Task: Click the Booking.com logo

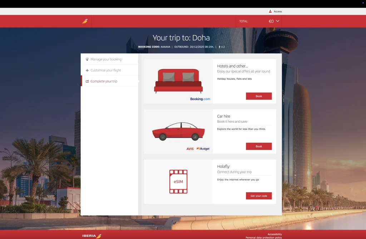Action: tap(200, 99)
